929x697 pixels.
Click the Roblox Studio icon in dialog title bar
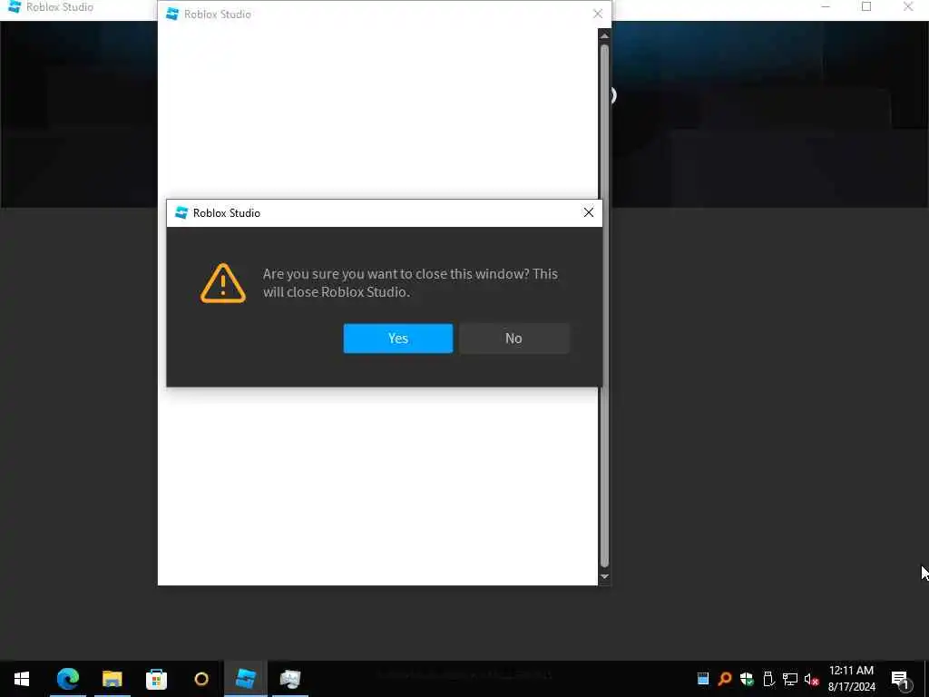pos(181,212)
